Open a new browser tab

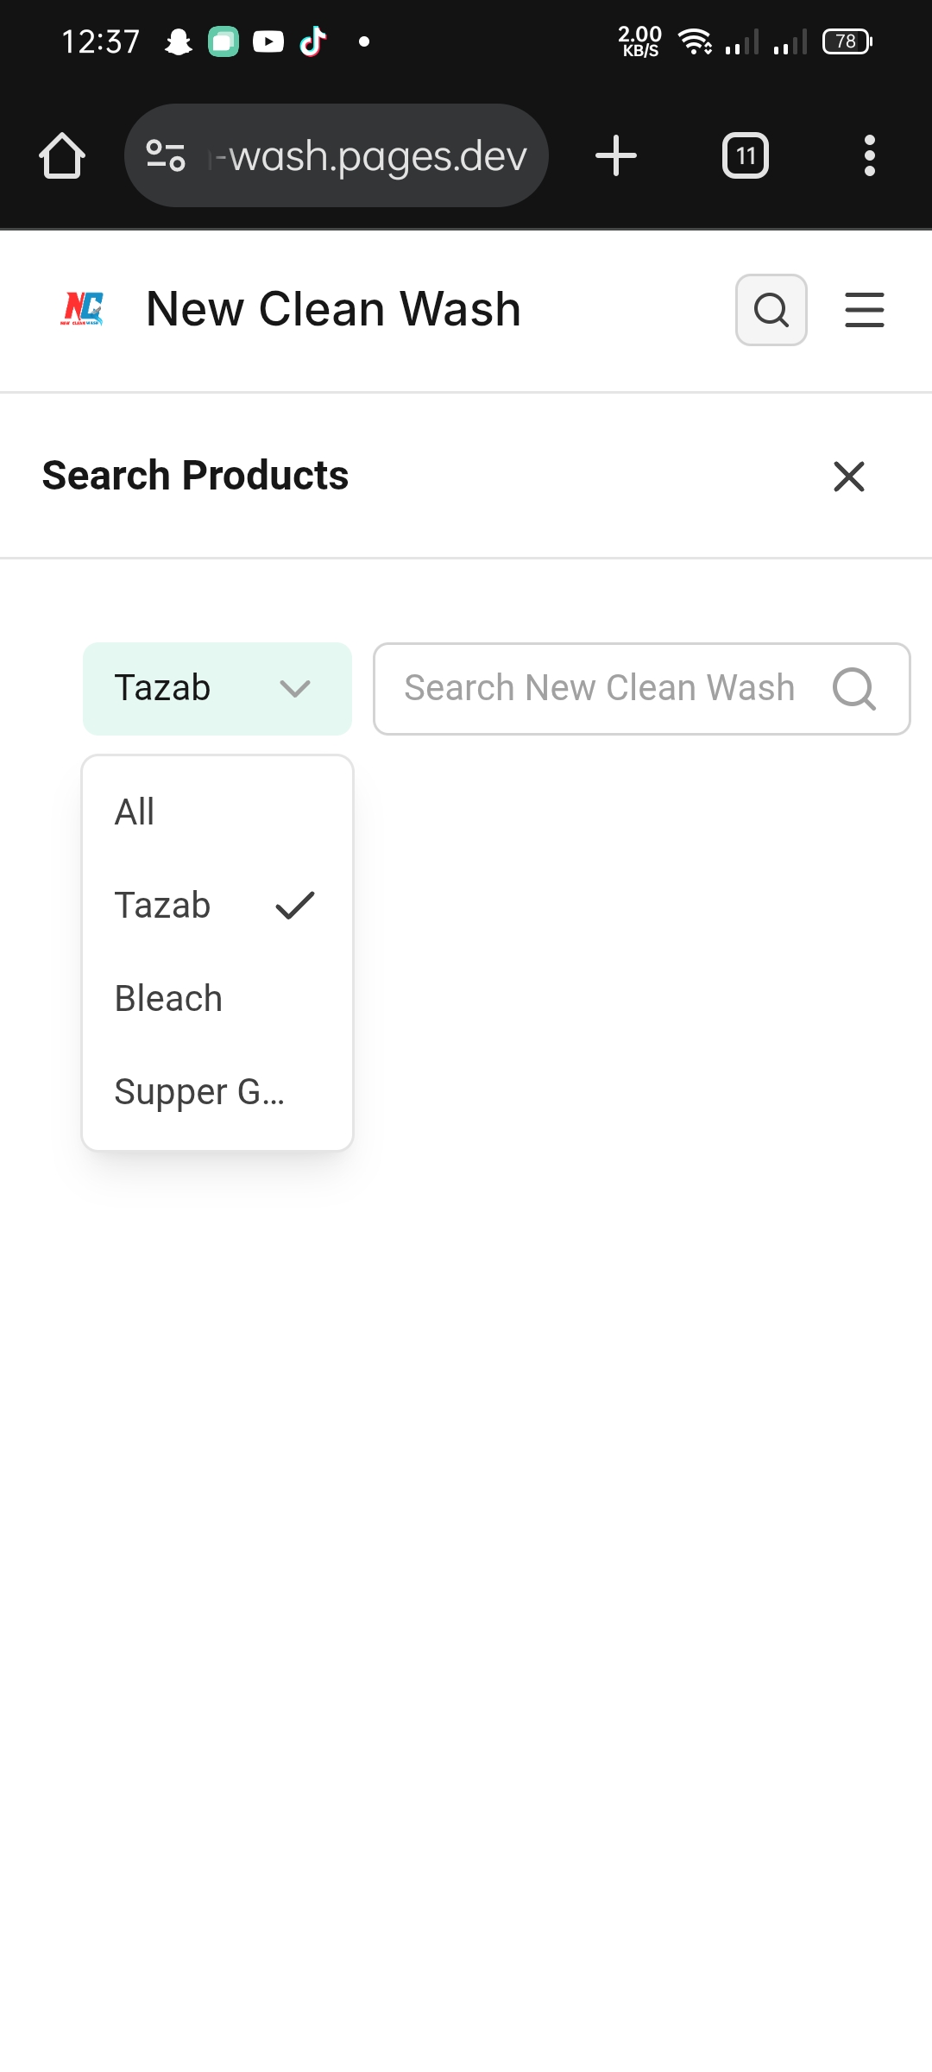pyautogui.click(x=616, y=156)
